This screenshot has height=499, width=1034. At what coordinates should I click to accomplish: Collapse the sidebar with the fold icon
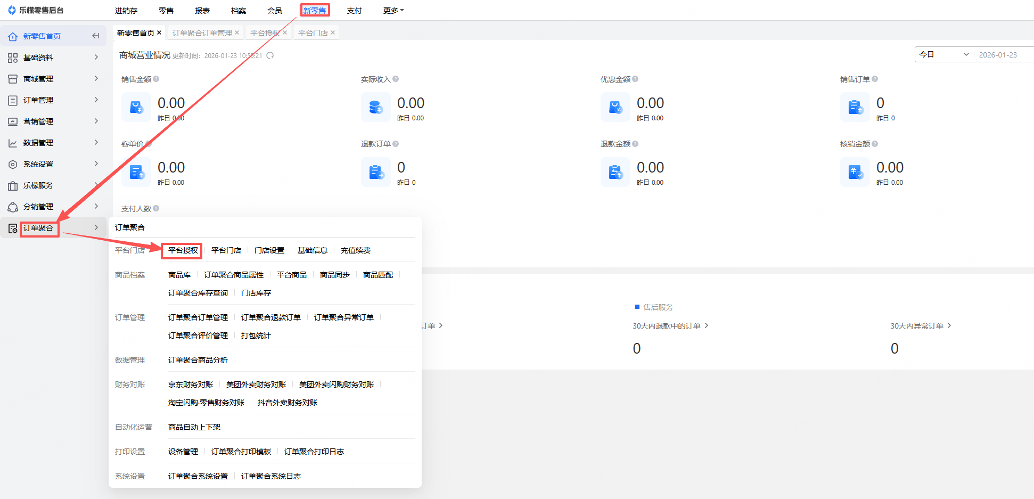[x=96, y=36]
